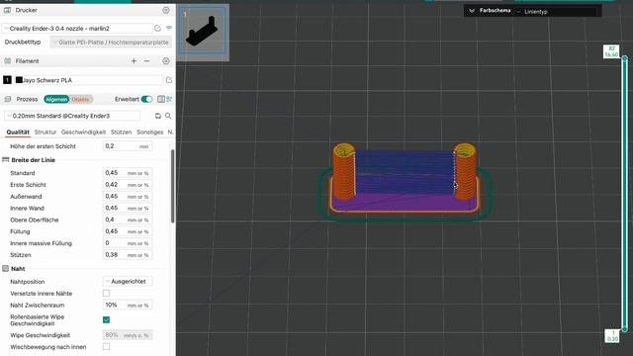Open the Farbschema Linientyp dropdown
The image size is (633, 356).
(558, 12)
